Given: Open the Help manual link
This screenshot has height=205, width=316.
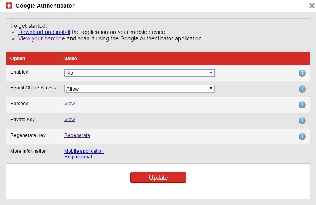Looking at the screenshot, I should (x=78, y=157).
